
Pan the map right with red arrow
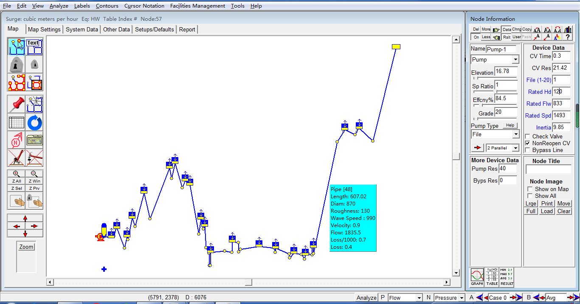(34, 226)
